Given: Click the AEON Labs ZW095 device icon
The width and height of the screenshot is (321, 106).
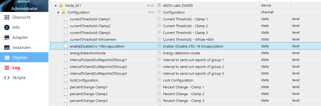Looking at the screenshot, I should [159, 5].
